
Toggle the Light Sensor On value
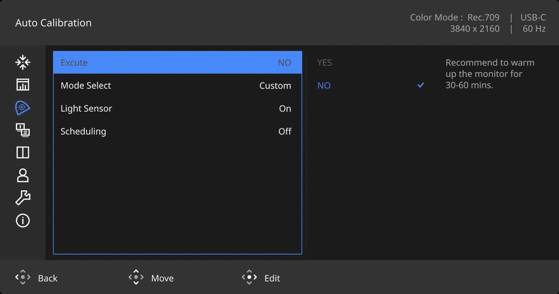tap(285, 108)
